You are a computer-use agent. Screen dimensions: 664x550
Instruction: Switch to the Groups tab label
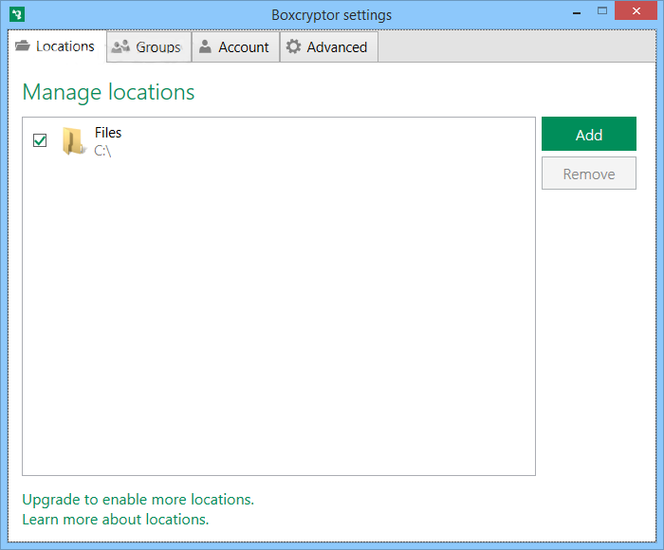coord(157,47)
